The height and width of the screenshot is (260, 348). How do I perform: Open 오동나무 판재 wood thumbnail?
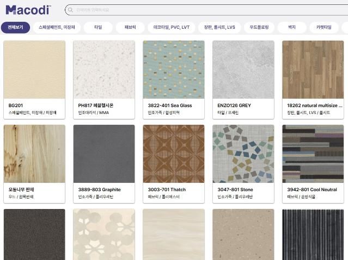34,154
